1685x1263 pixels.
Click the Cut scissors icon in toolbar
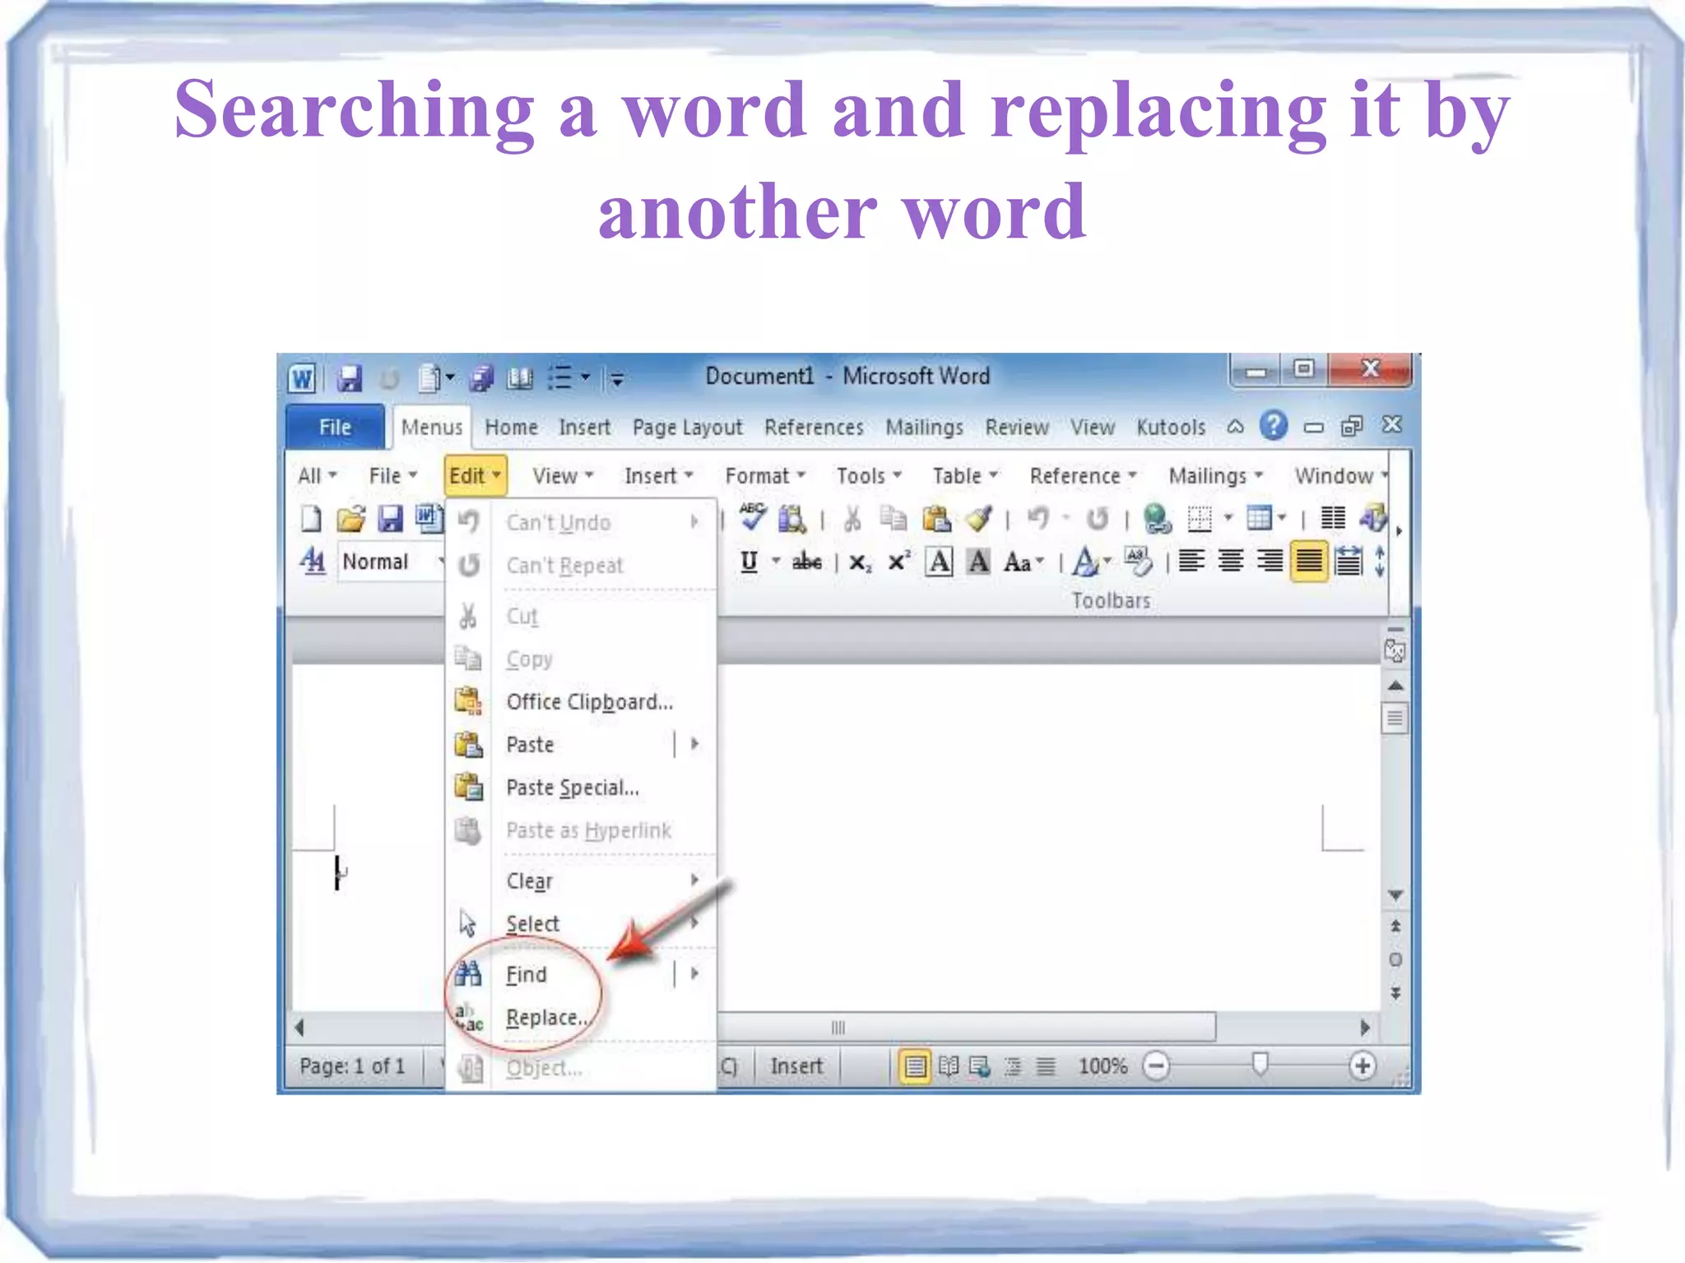click(x=852, y=519)
